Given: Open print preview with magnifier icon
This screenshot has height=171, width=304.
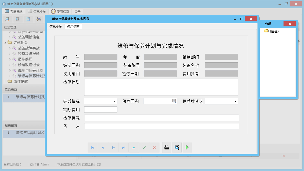Looking at the screenshot, I should [x=177, y=147].
